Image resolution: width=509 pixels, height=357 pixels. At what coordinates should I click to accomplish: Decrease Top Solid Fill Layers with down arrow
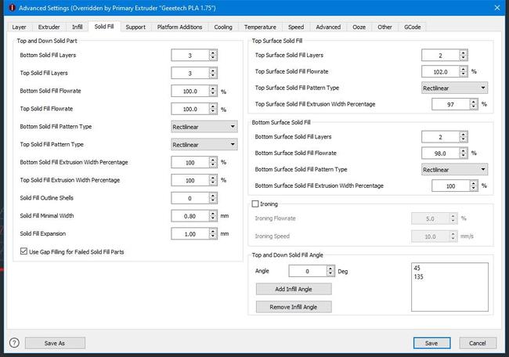click(x=213, y=76)
